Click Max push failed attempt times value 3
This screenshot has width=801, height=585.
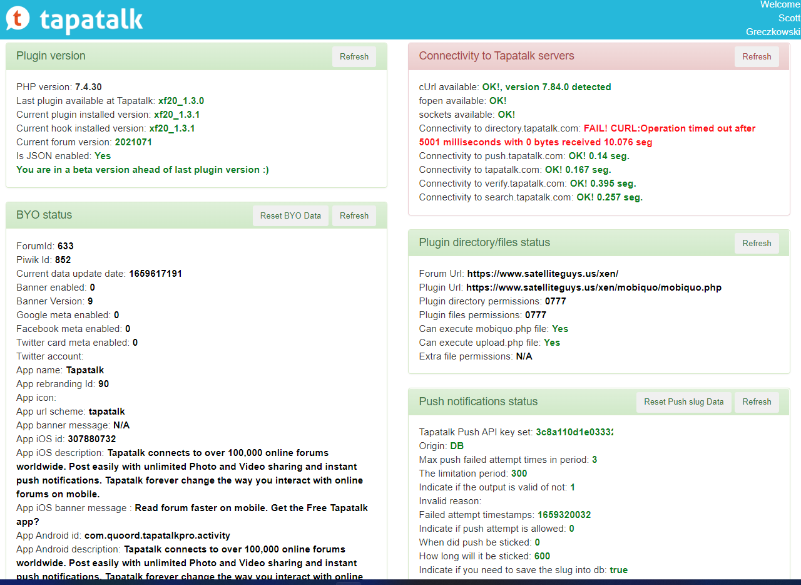click(594, 460)
